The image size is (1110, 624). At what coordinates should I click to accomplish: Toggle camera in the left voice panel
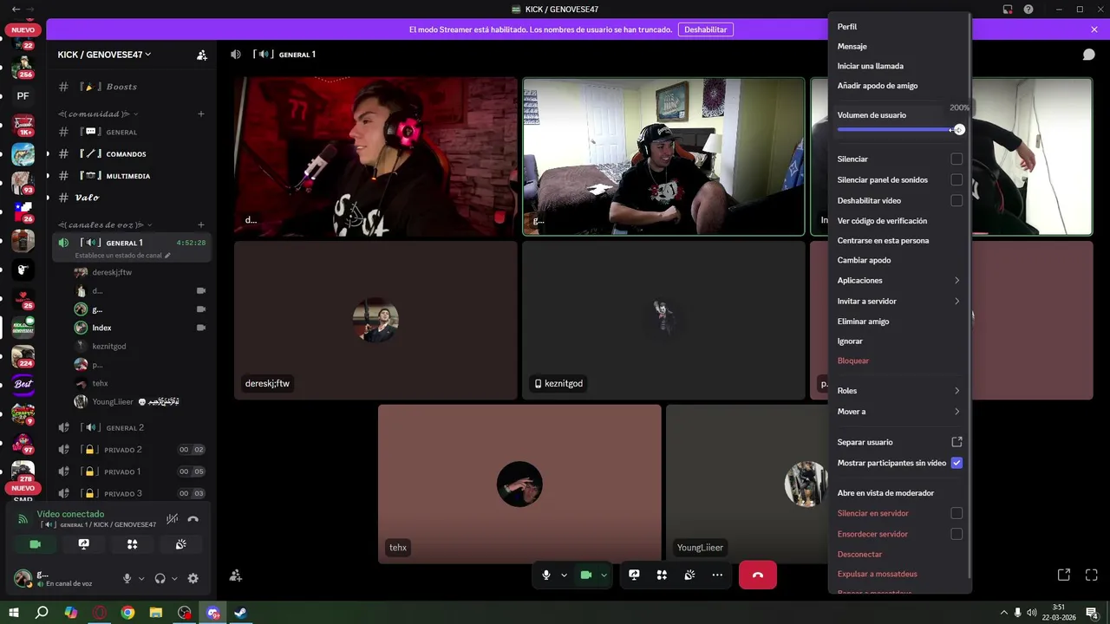[35, 544]
